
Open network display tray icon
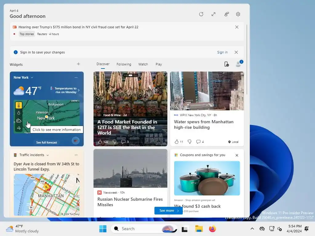pos(272,229)
